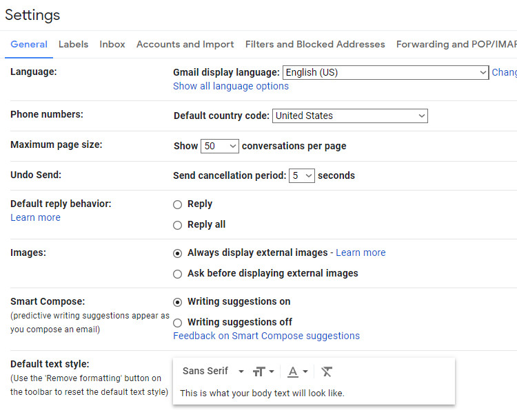Open the text color icon menu
Image resolution: width=517 pixels, height=410 pixels.
[297, 371]
